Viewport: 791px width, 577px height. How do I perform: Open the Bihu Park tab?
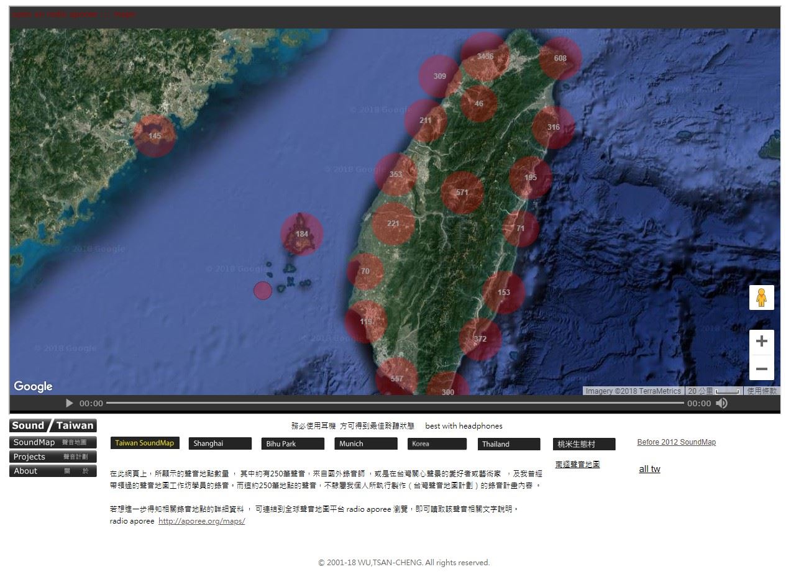tap(293, 443)
